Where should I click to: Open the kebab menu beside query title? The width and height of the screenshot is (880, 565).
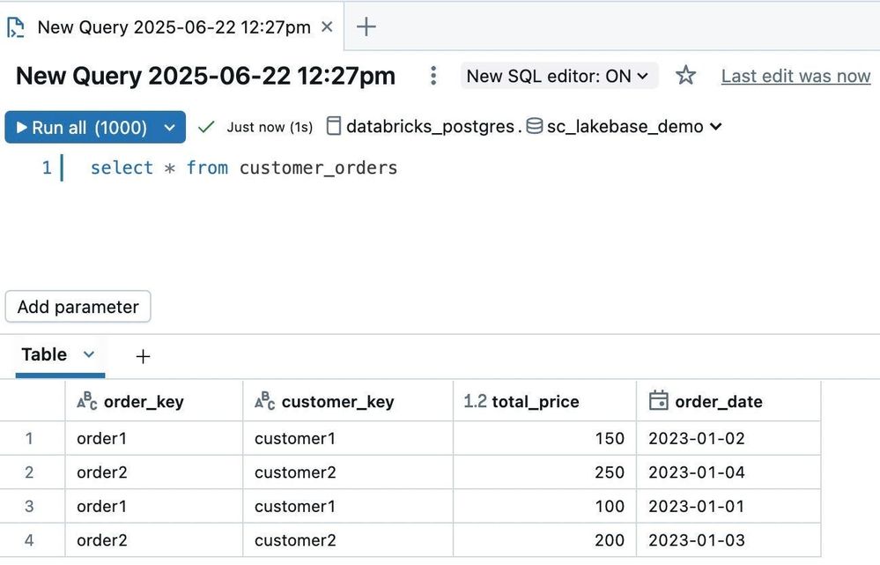coord(433,76)
